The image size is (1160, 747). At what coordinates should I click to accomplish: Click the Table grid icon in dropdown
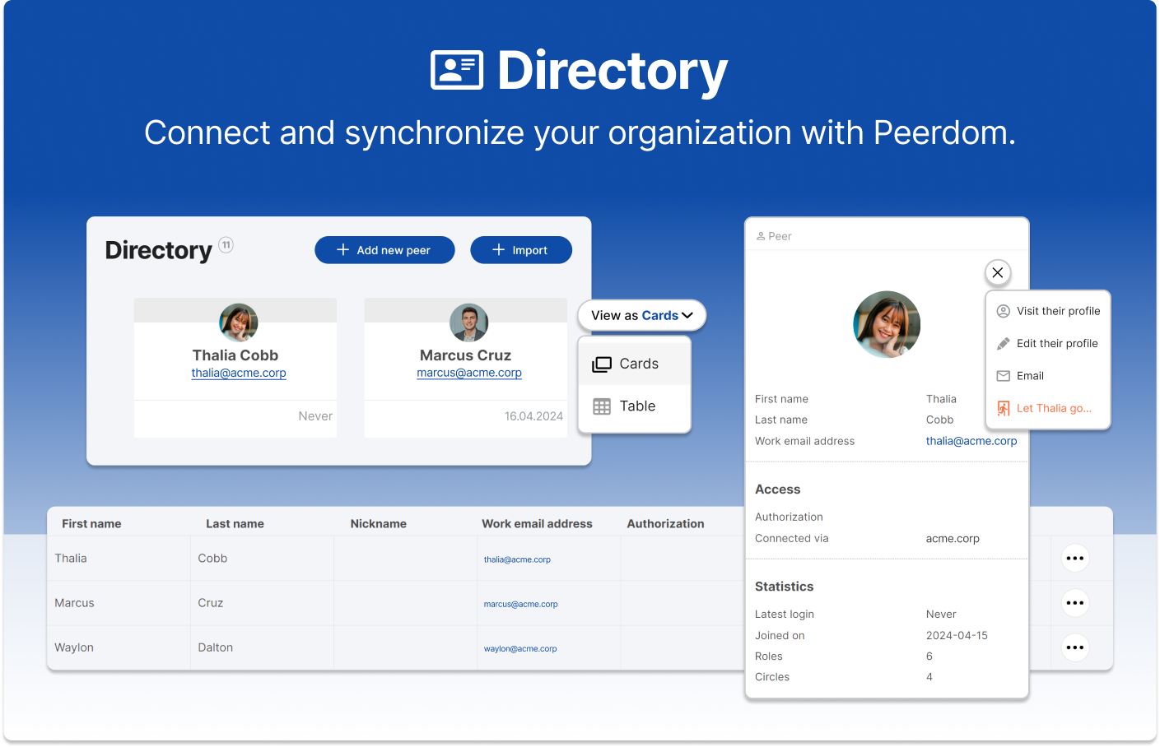[x=602, y=406]
